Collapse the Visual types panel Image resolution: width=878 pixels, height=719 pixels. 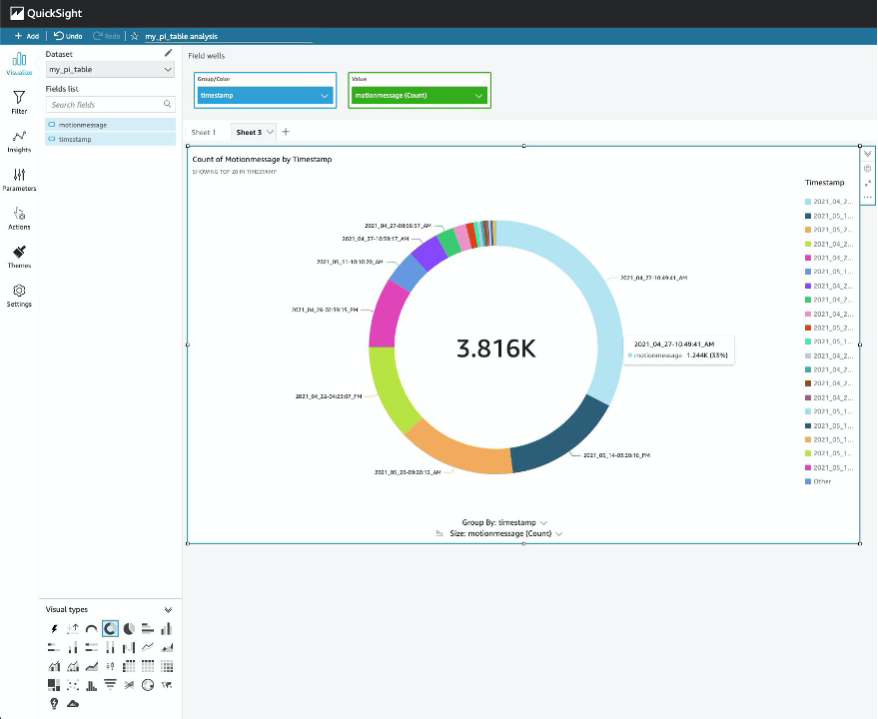coord(168,610)
